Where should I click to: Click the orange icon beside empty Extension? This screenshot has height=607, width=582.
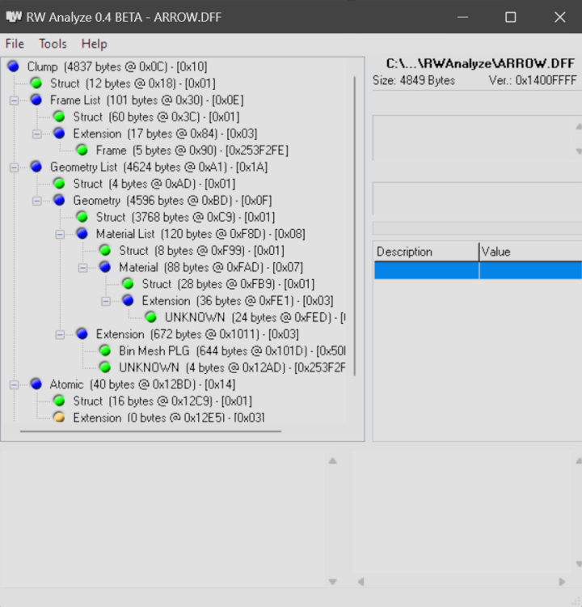pos(58,418)
